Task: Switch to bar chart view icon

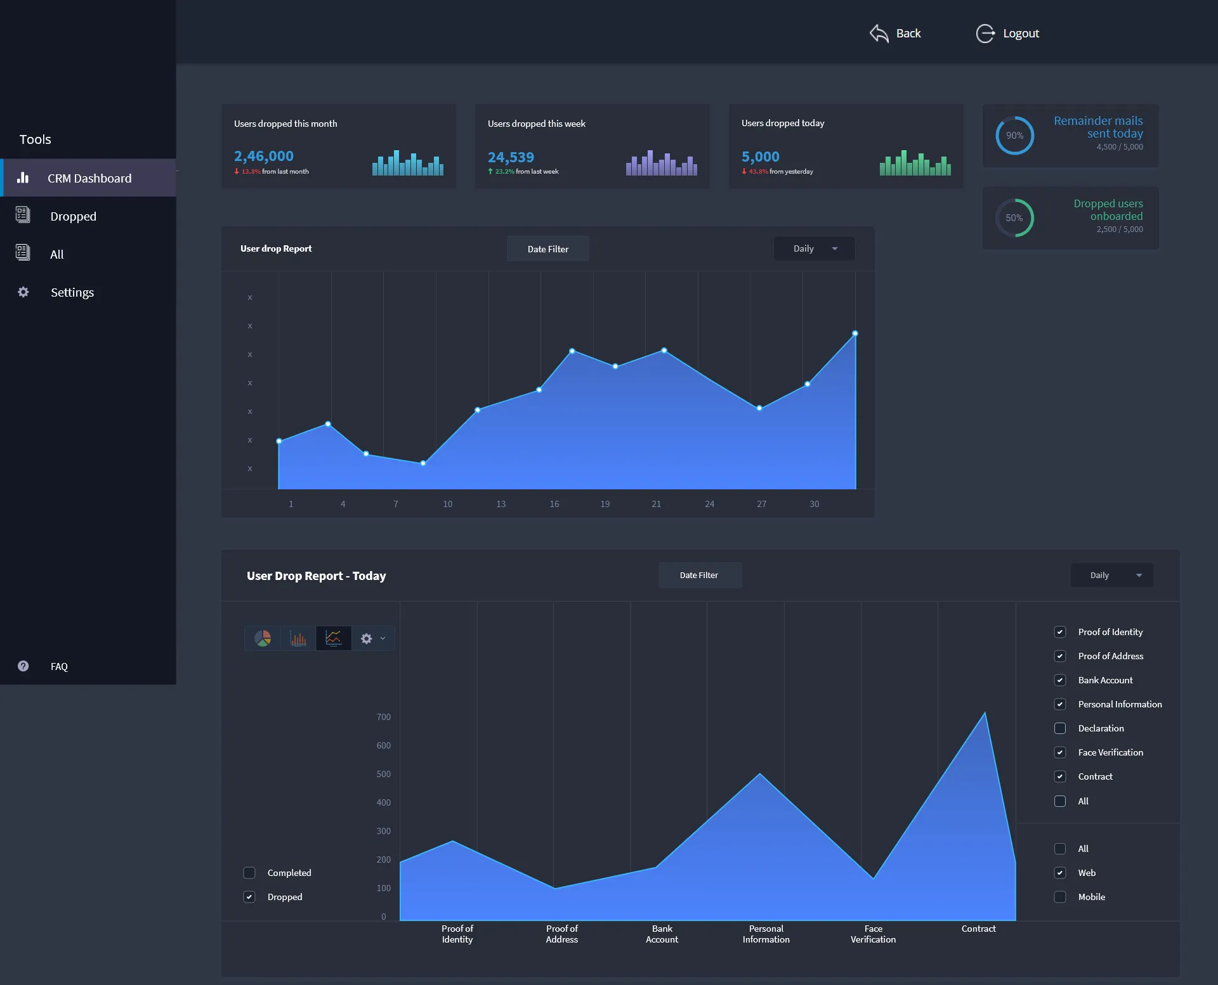Action: tap(298, 638)
